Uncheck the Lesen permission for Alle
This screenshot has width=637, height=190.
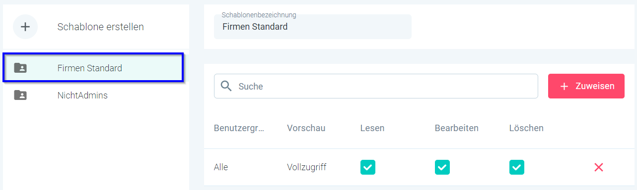pos(368,167)
